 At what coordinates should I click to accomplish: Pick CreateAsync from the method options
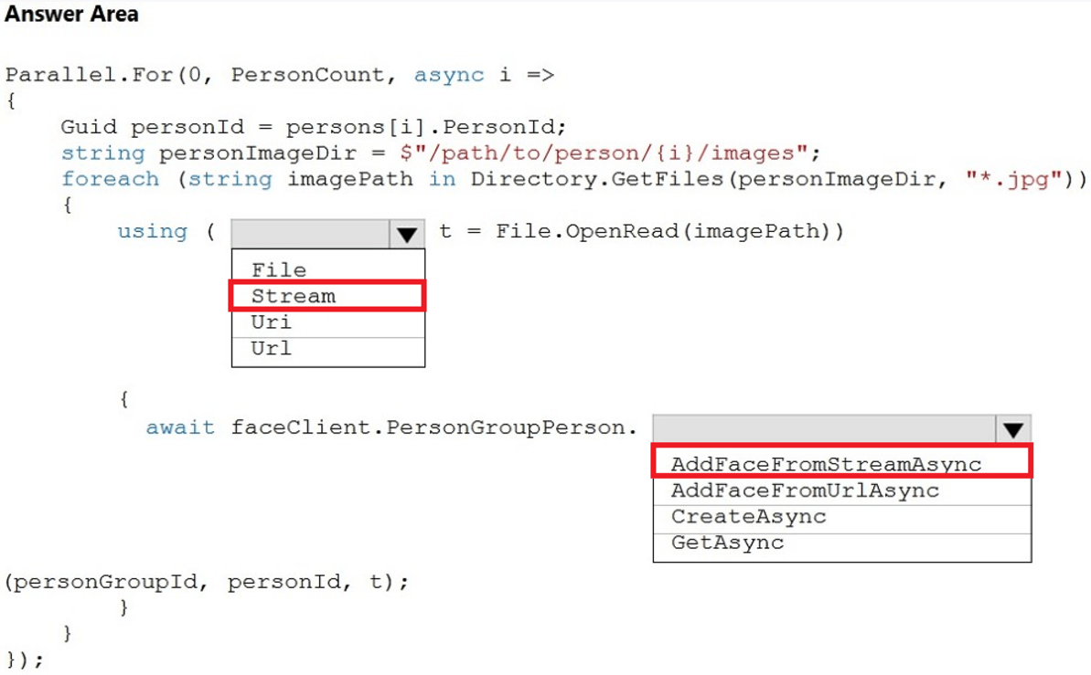[x=748, y=516]
